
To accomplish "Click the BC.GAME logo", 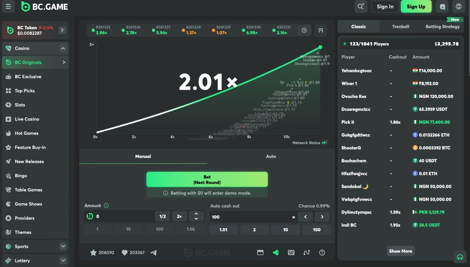I will tap(45, 6).
